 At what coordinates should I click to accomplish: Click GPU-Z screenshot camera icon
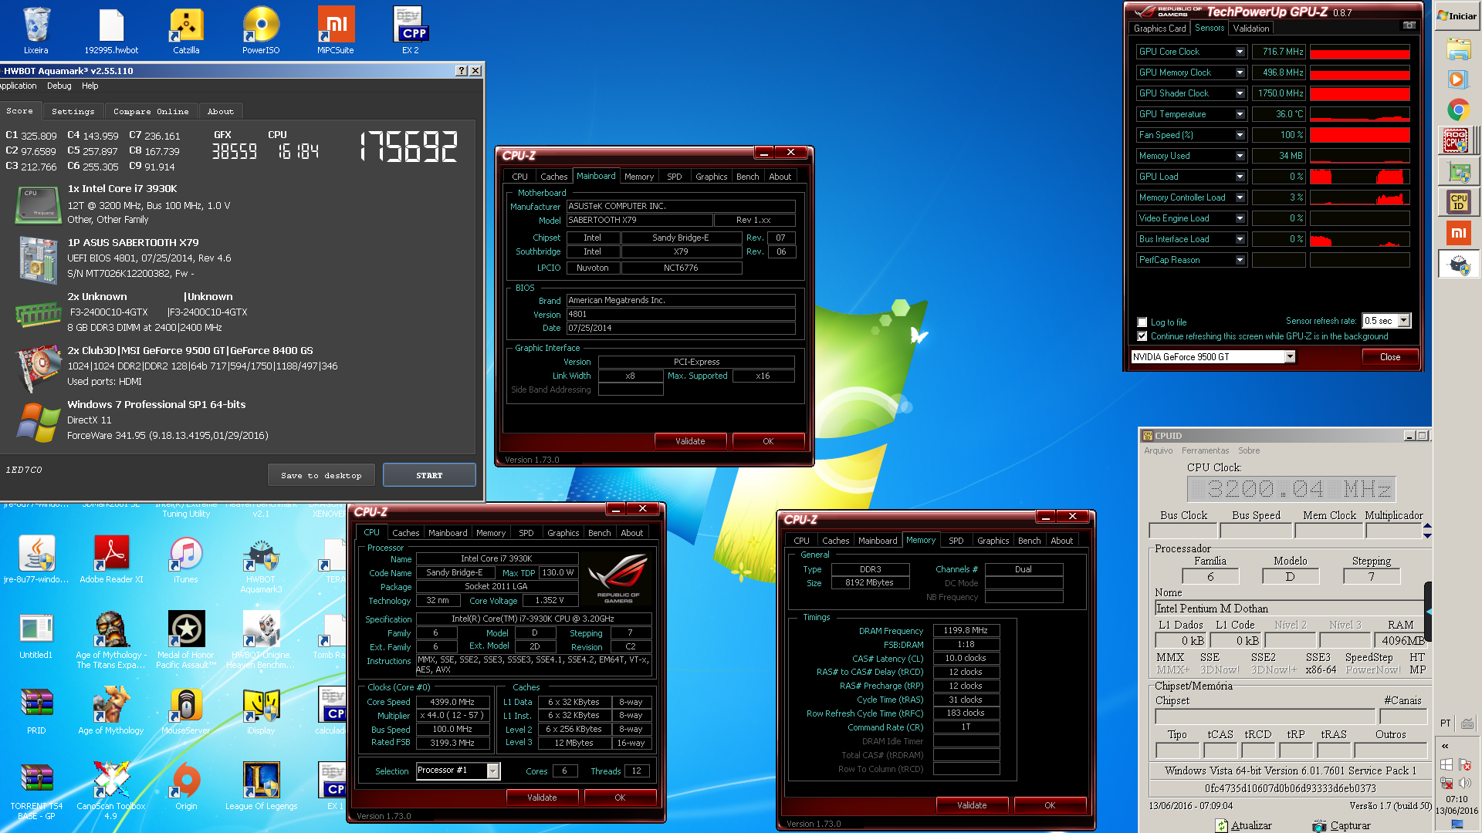coord(1409,25)
